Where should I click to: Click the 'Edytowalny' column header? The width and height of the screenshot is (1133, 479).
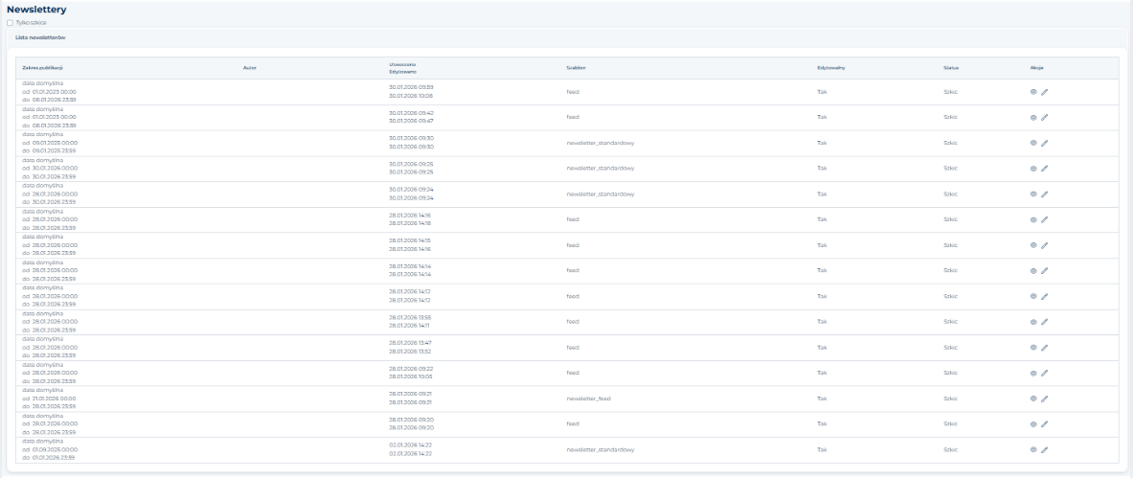[829, 68]
